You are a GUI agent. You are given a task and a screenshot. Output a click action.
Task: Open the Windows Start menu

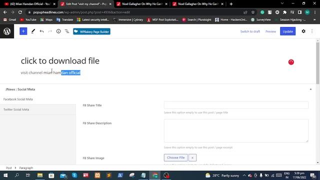[5, 175]
